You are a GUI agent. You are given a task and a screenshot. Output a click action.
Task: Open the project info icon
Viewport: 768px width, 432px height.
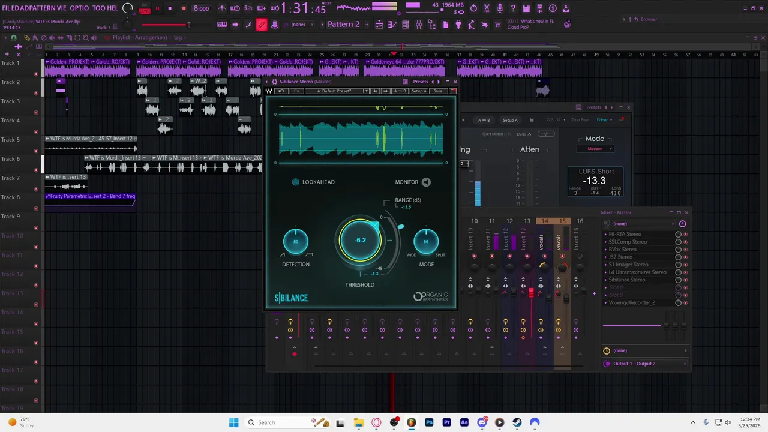coord(553,8)
